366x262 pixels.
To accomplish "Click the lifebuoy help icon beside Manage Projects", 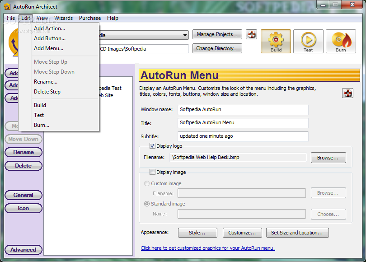I will point(251,34).
